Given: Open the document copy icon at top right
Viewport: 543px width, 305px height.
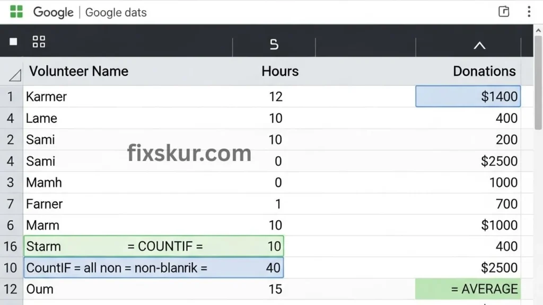Looking at the screenshot, I should pyautogui.click(x=504, y=12).
